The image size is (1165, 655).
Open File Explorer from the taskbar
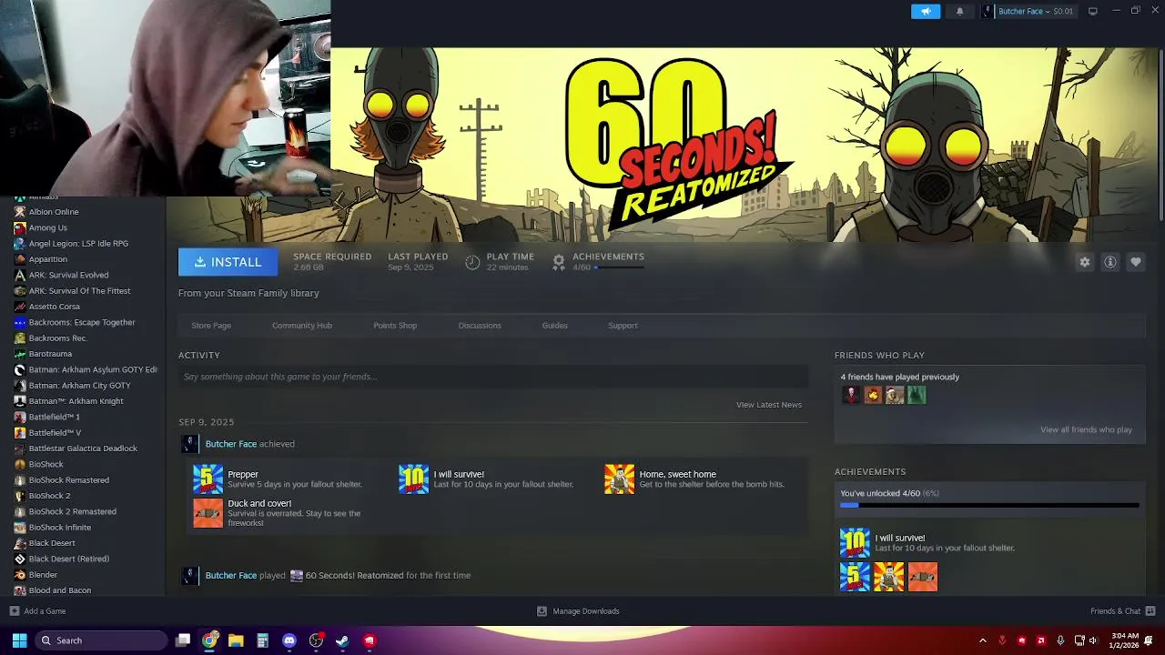(x=236, y=640)
